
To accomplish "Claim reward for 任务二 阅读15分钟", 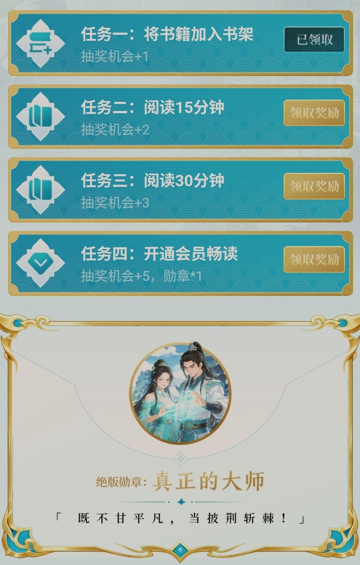I will coord(314,113).
